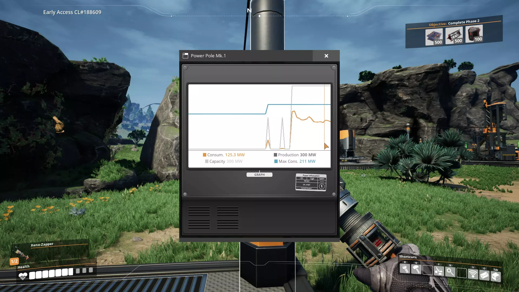519x292 pixels.
Task: Open the inventory chest Tab shortcut
Action: (x=495, y=277)
